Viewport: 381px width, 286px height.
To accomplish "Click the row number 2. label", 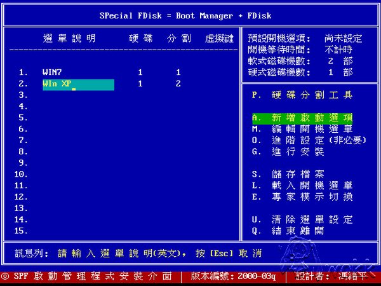I will click(x=23, y=84).
